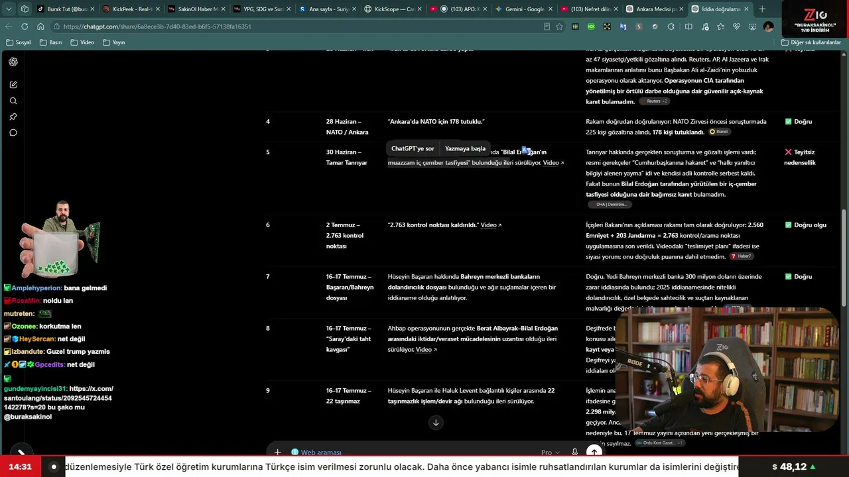Open the Reuters source chip
This screenshot has height=477, width=849.
(654, 101)
